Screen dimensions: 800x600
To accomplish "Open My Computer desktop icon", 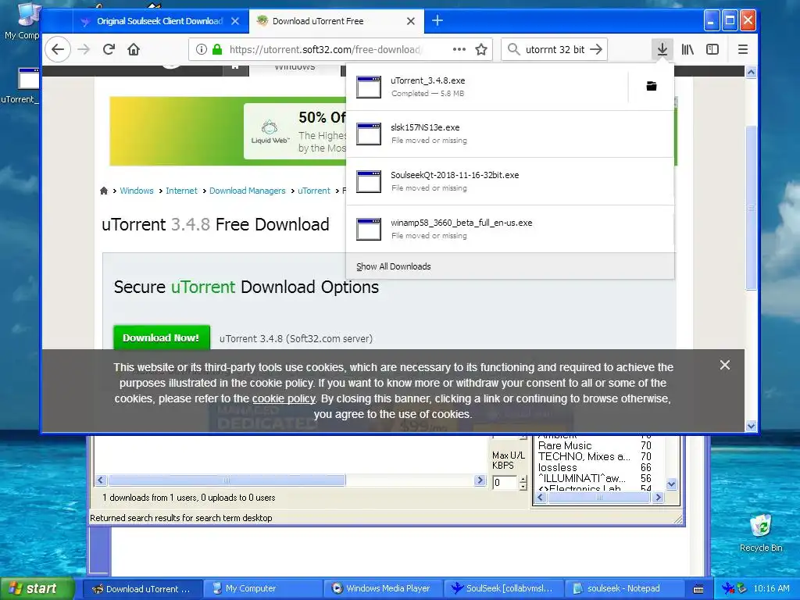I will [22, 20].
